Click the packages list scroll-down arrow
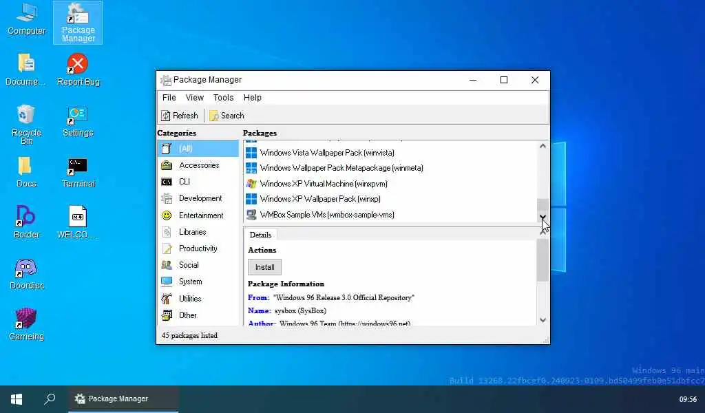This screenshot has width=705, height=413. (543, 217)
